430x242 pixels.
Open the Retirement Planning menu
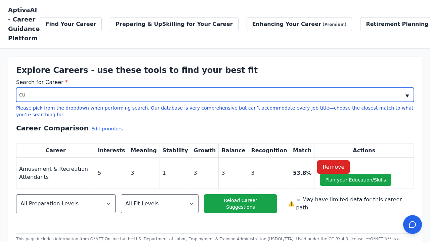tap(396, 24)
